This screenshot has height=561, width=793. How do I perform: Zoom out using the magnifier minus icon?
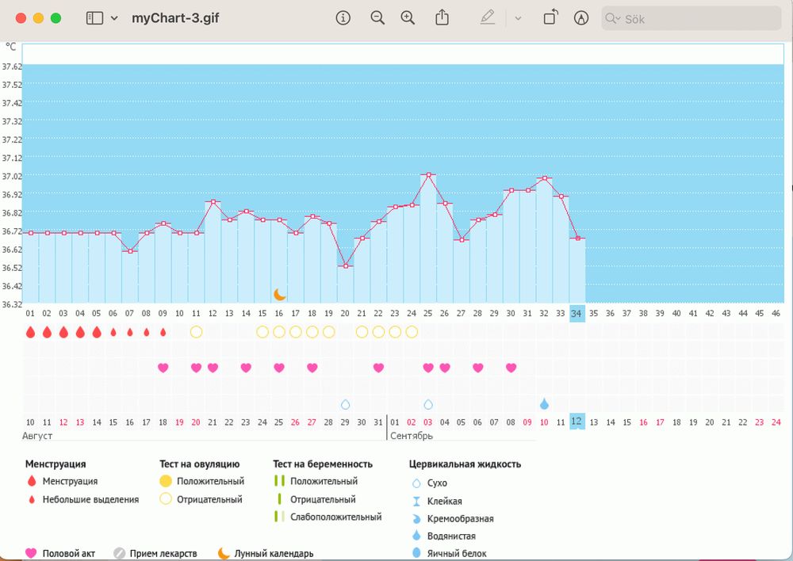[x=377, y=18]
